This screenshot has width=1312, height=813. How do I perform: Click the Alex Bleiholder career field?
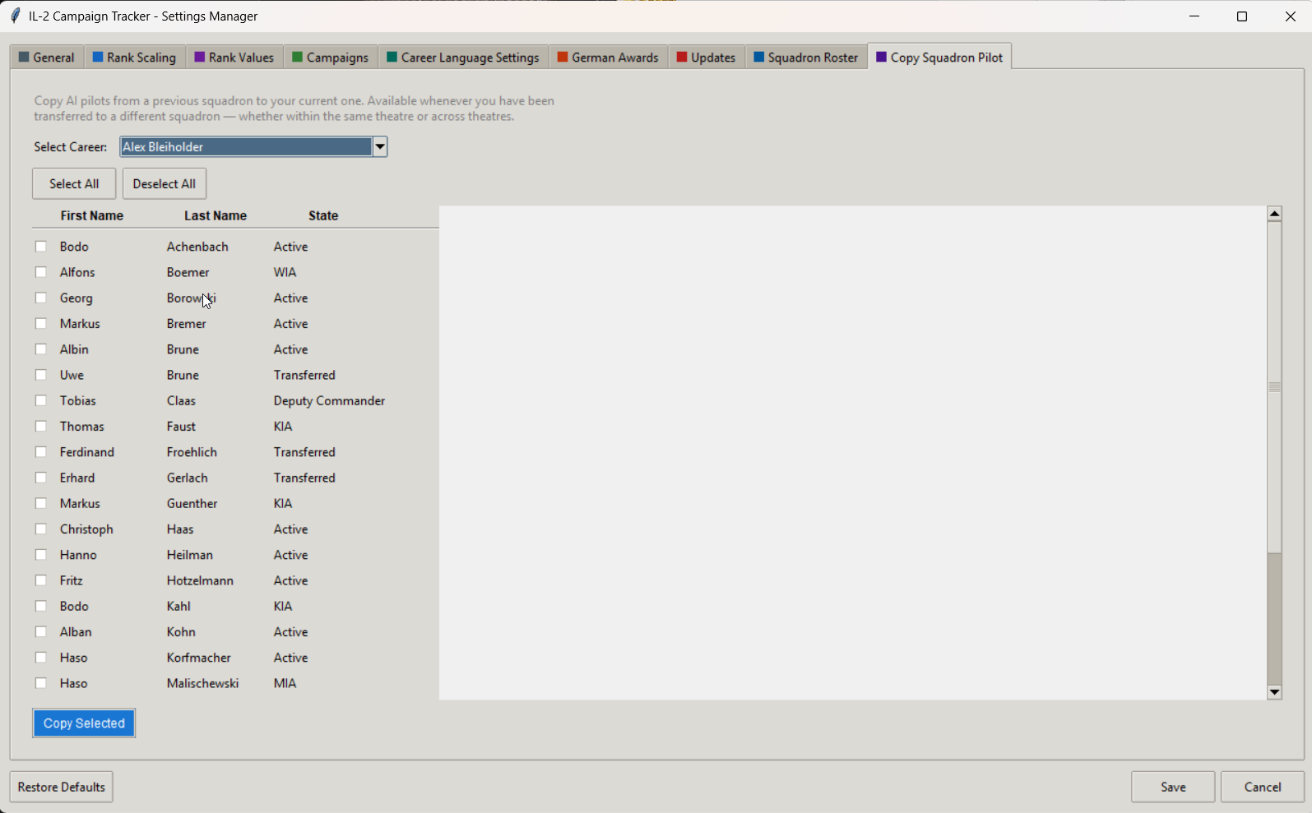click(x=246, y=147)
